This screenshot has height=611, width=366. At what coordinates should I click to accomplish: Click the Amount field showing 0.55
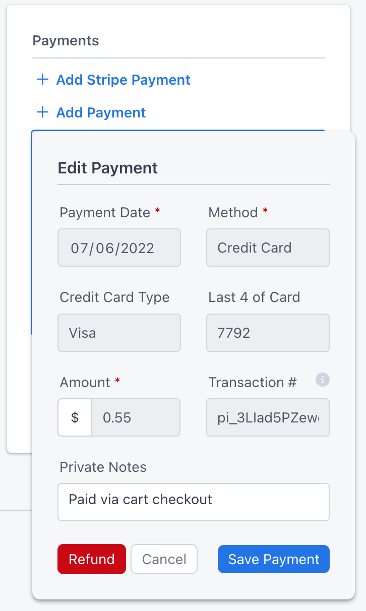(x=136, y=417)
